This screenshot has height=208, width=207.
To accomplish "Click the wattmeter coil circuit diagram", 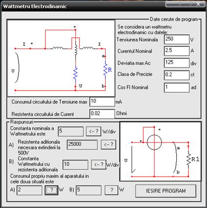I will tap(61, 58).
